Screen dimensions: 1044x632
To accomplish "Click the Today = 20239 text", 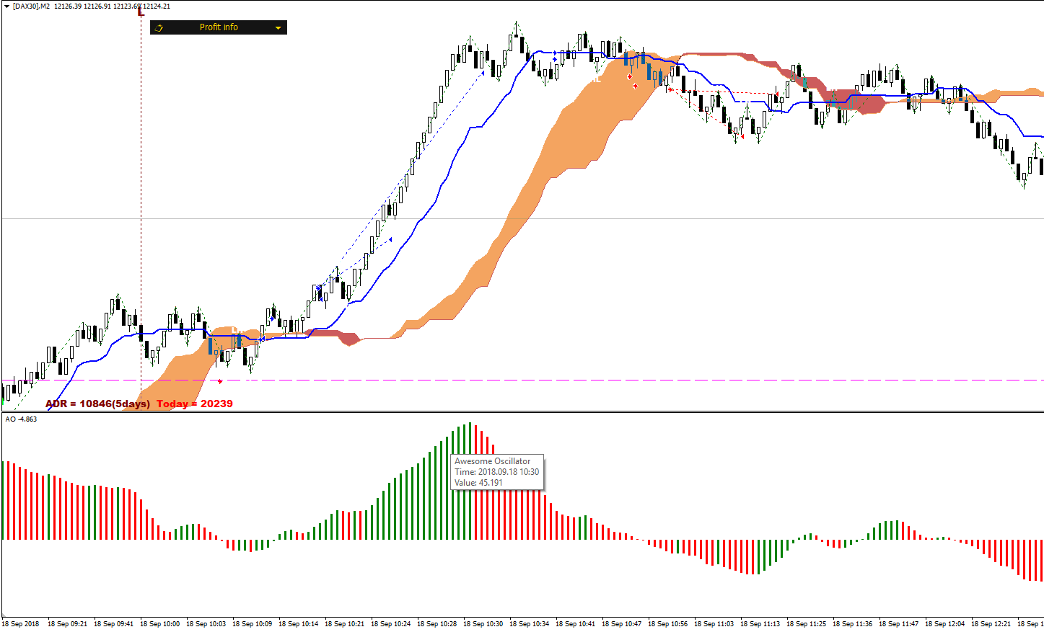I will coord(195,404).
